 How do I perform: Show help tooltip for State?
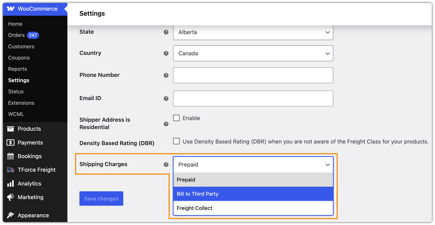click(x=166, y=32)
